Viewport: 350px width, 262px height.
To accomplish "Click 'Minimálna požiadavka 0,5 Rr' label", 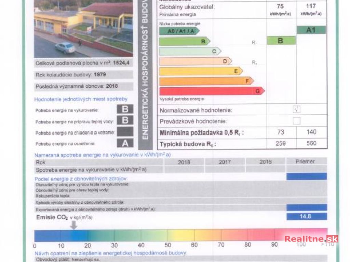I will point(202,133).
